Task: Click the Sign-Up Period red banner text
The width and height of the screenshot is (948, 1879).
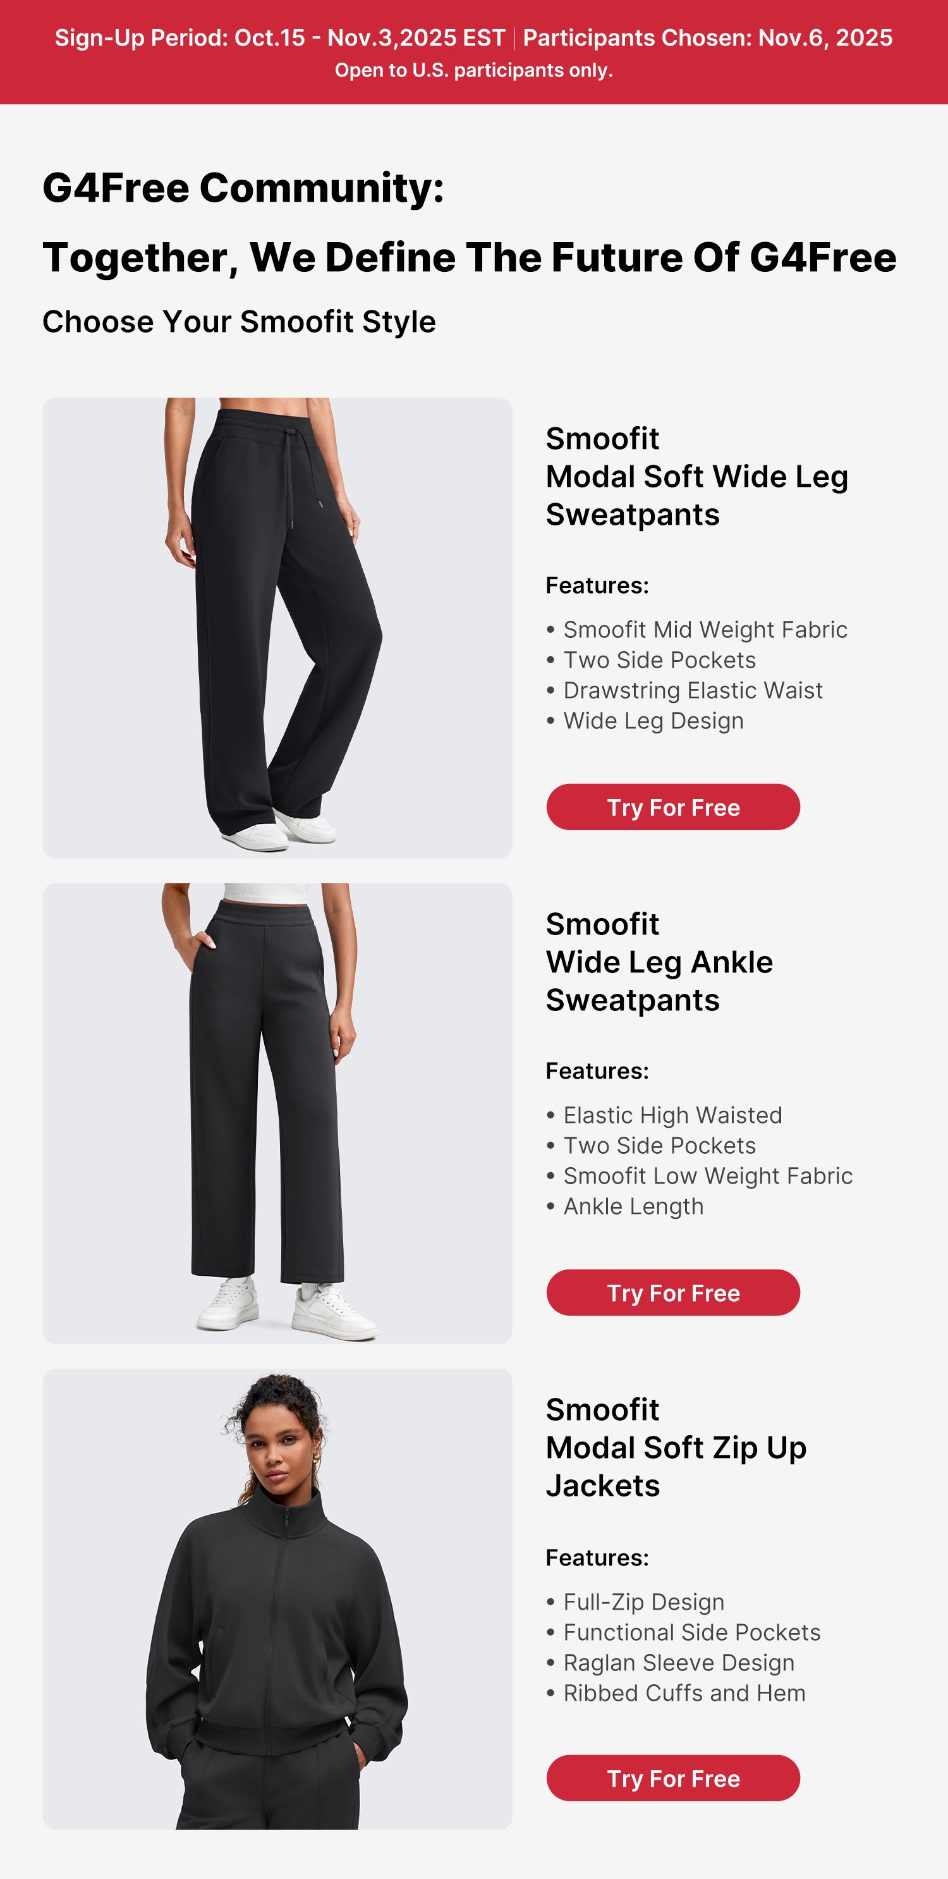Action: (x=280, y=38)
